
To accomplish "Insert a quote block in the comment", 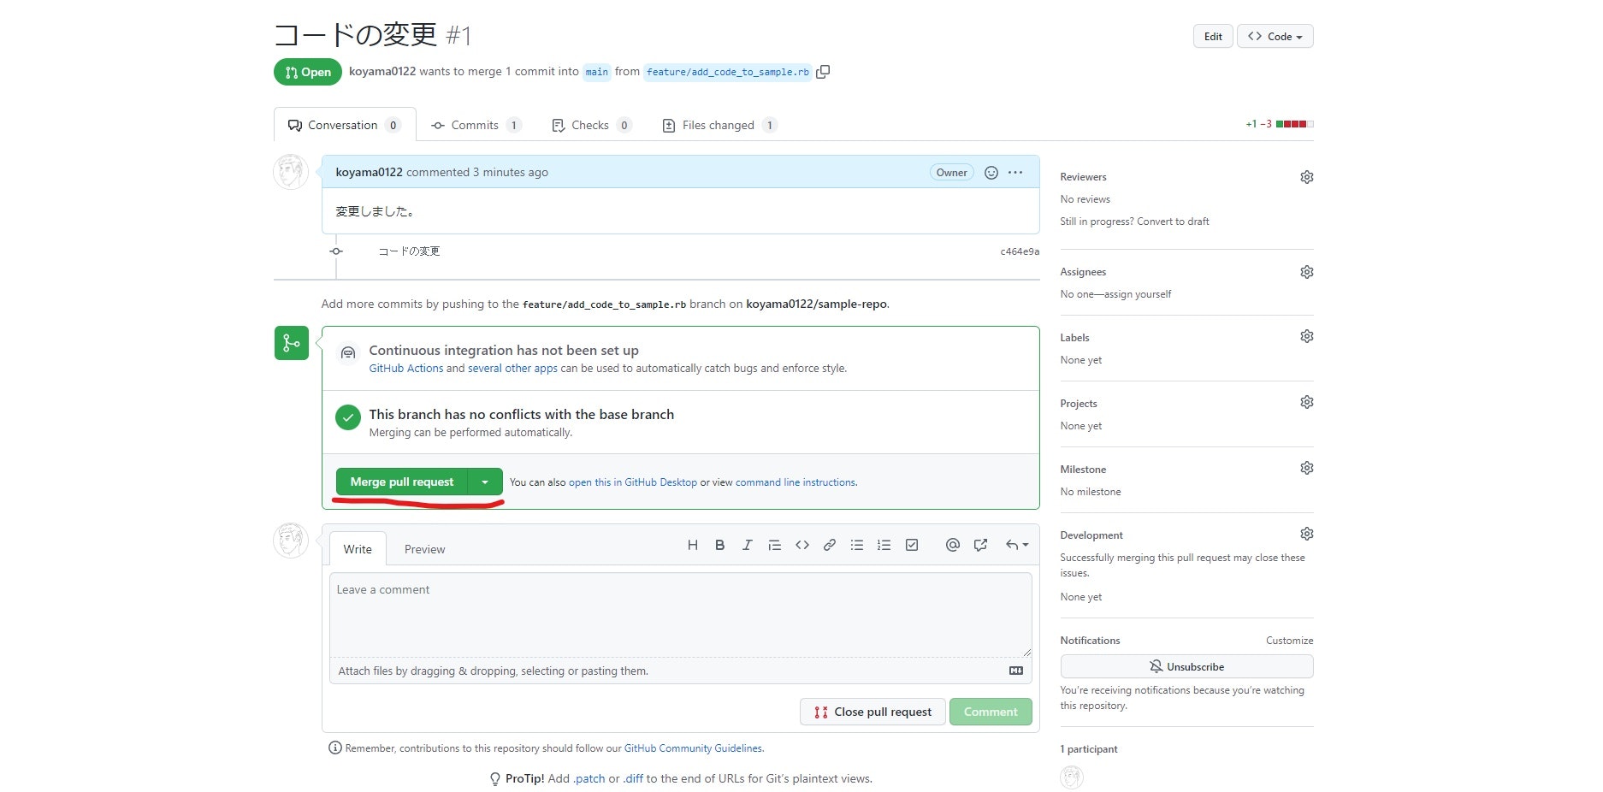I will (775, 545).
